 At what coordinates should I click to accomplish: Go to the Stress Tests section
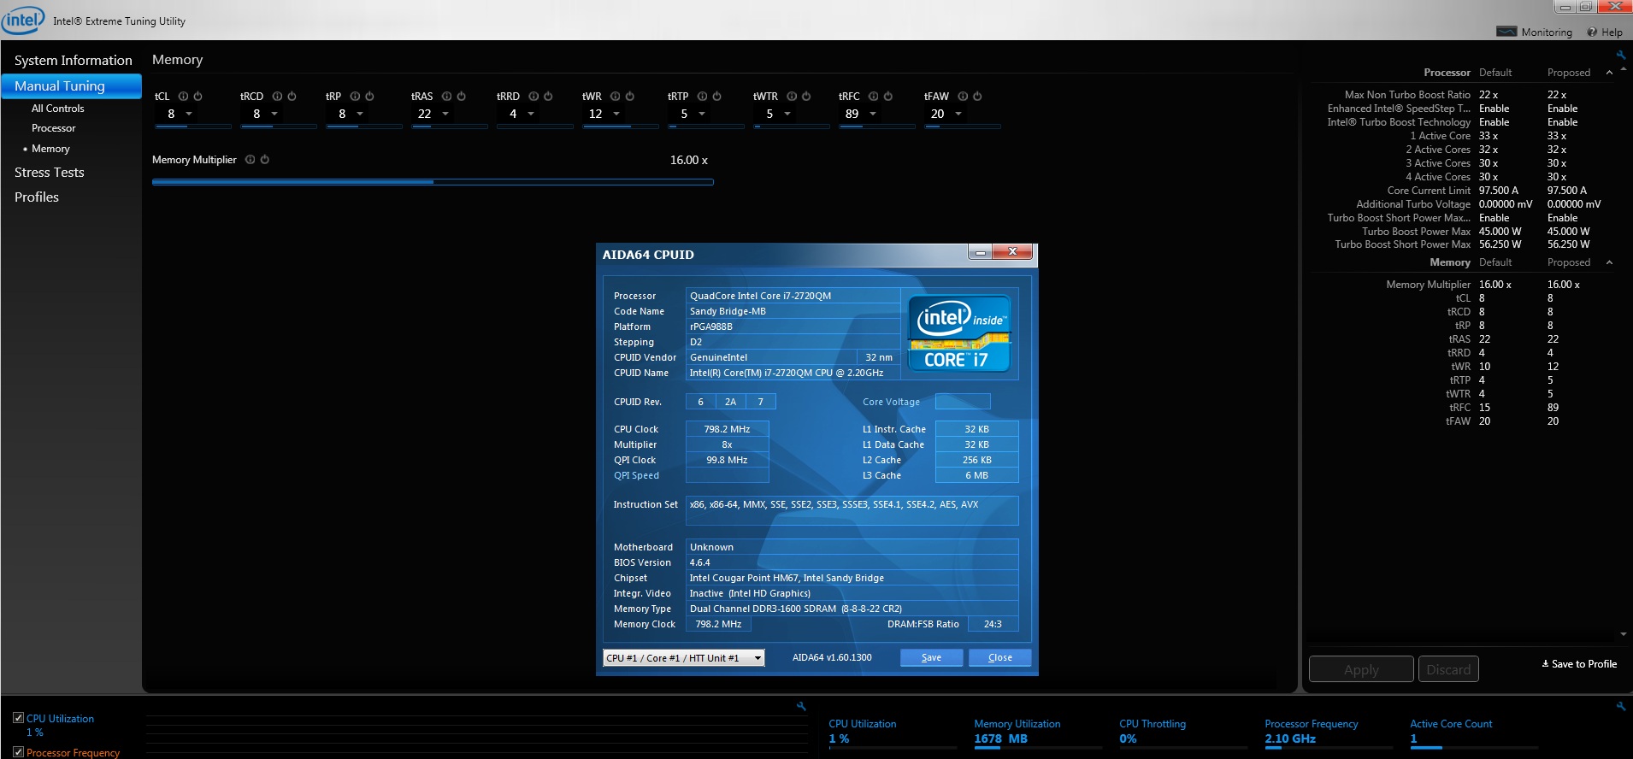[x=49, y=173]
